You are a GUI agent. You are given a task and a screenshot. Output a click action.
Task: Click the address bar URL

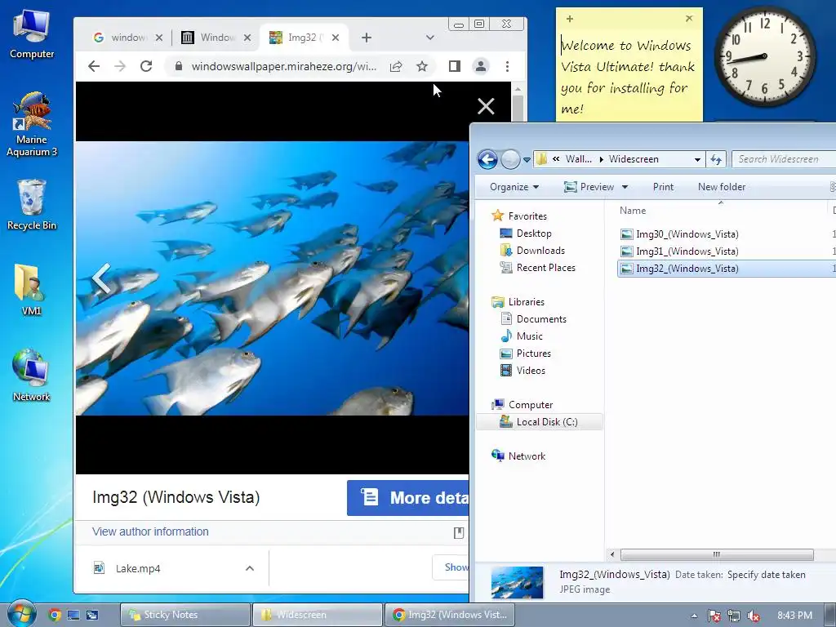(283, 66)
